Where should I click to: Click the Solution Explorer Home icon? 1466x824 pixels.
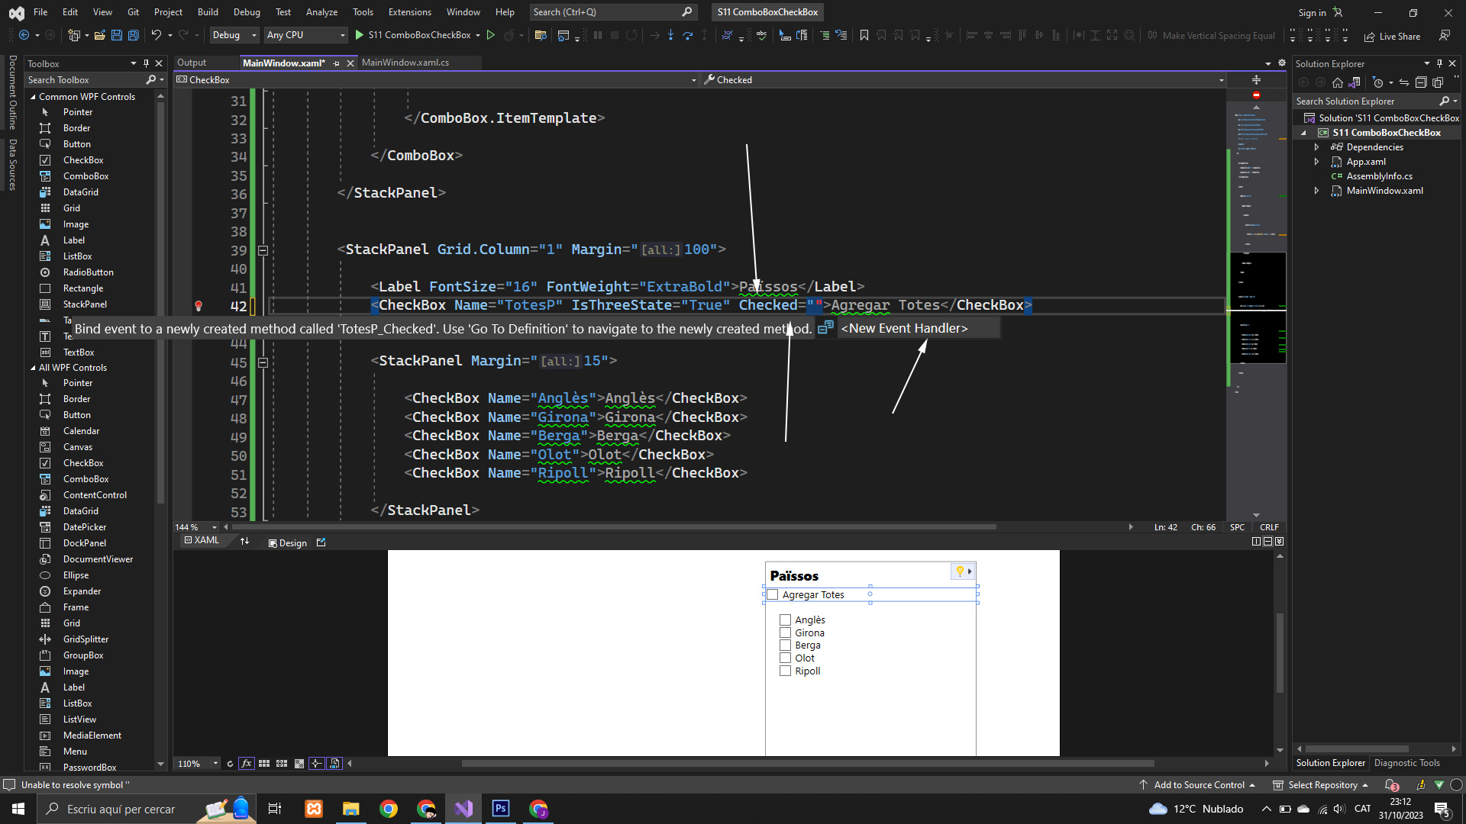click(x=1337, y=82)
